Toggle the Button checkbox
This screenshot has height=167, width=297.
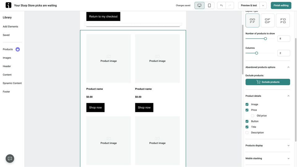(x=247, y=121)
